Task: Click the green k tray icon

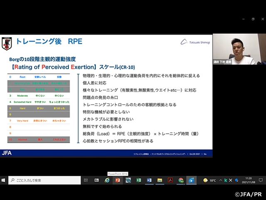Action: [225, 180]
